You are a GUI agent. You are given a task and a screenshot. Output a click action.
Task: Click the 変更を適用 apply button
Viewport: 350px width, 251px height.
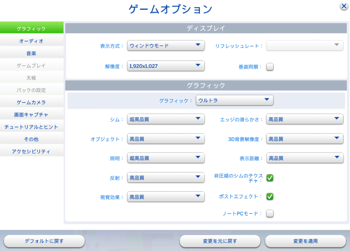[x=306, y=241]
